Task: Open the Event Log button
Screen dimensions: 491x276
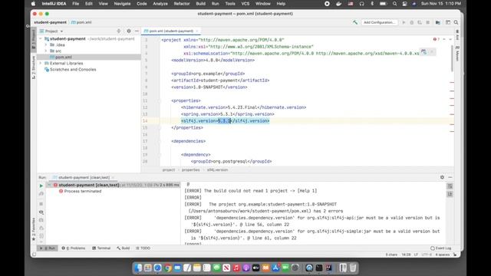Action: tap(441, 248)
